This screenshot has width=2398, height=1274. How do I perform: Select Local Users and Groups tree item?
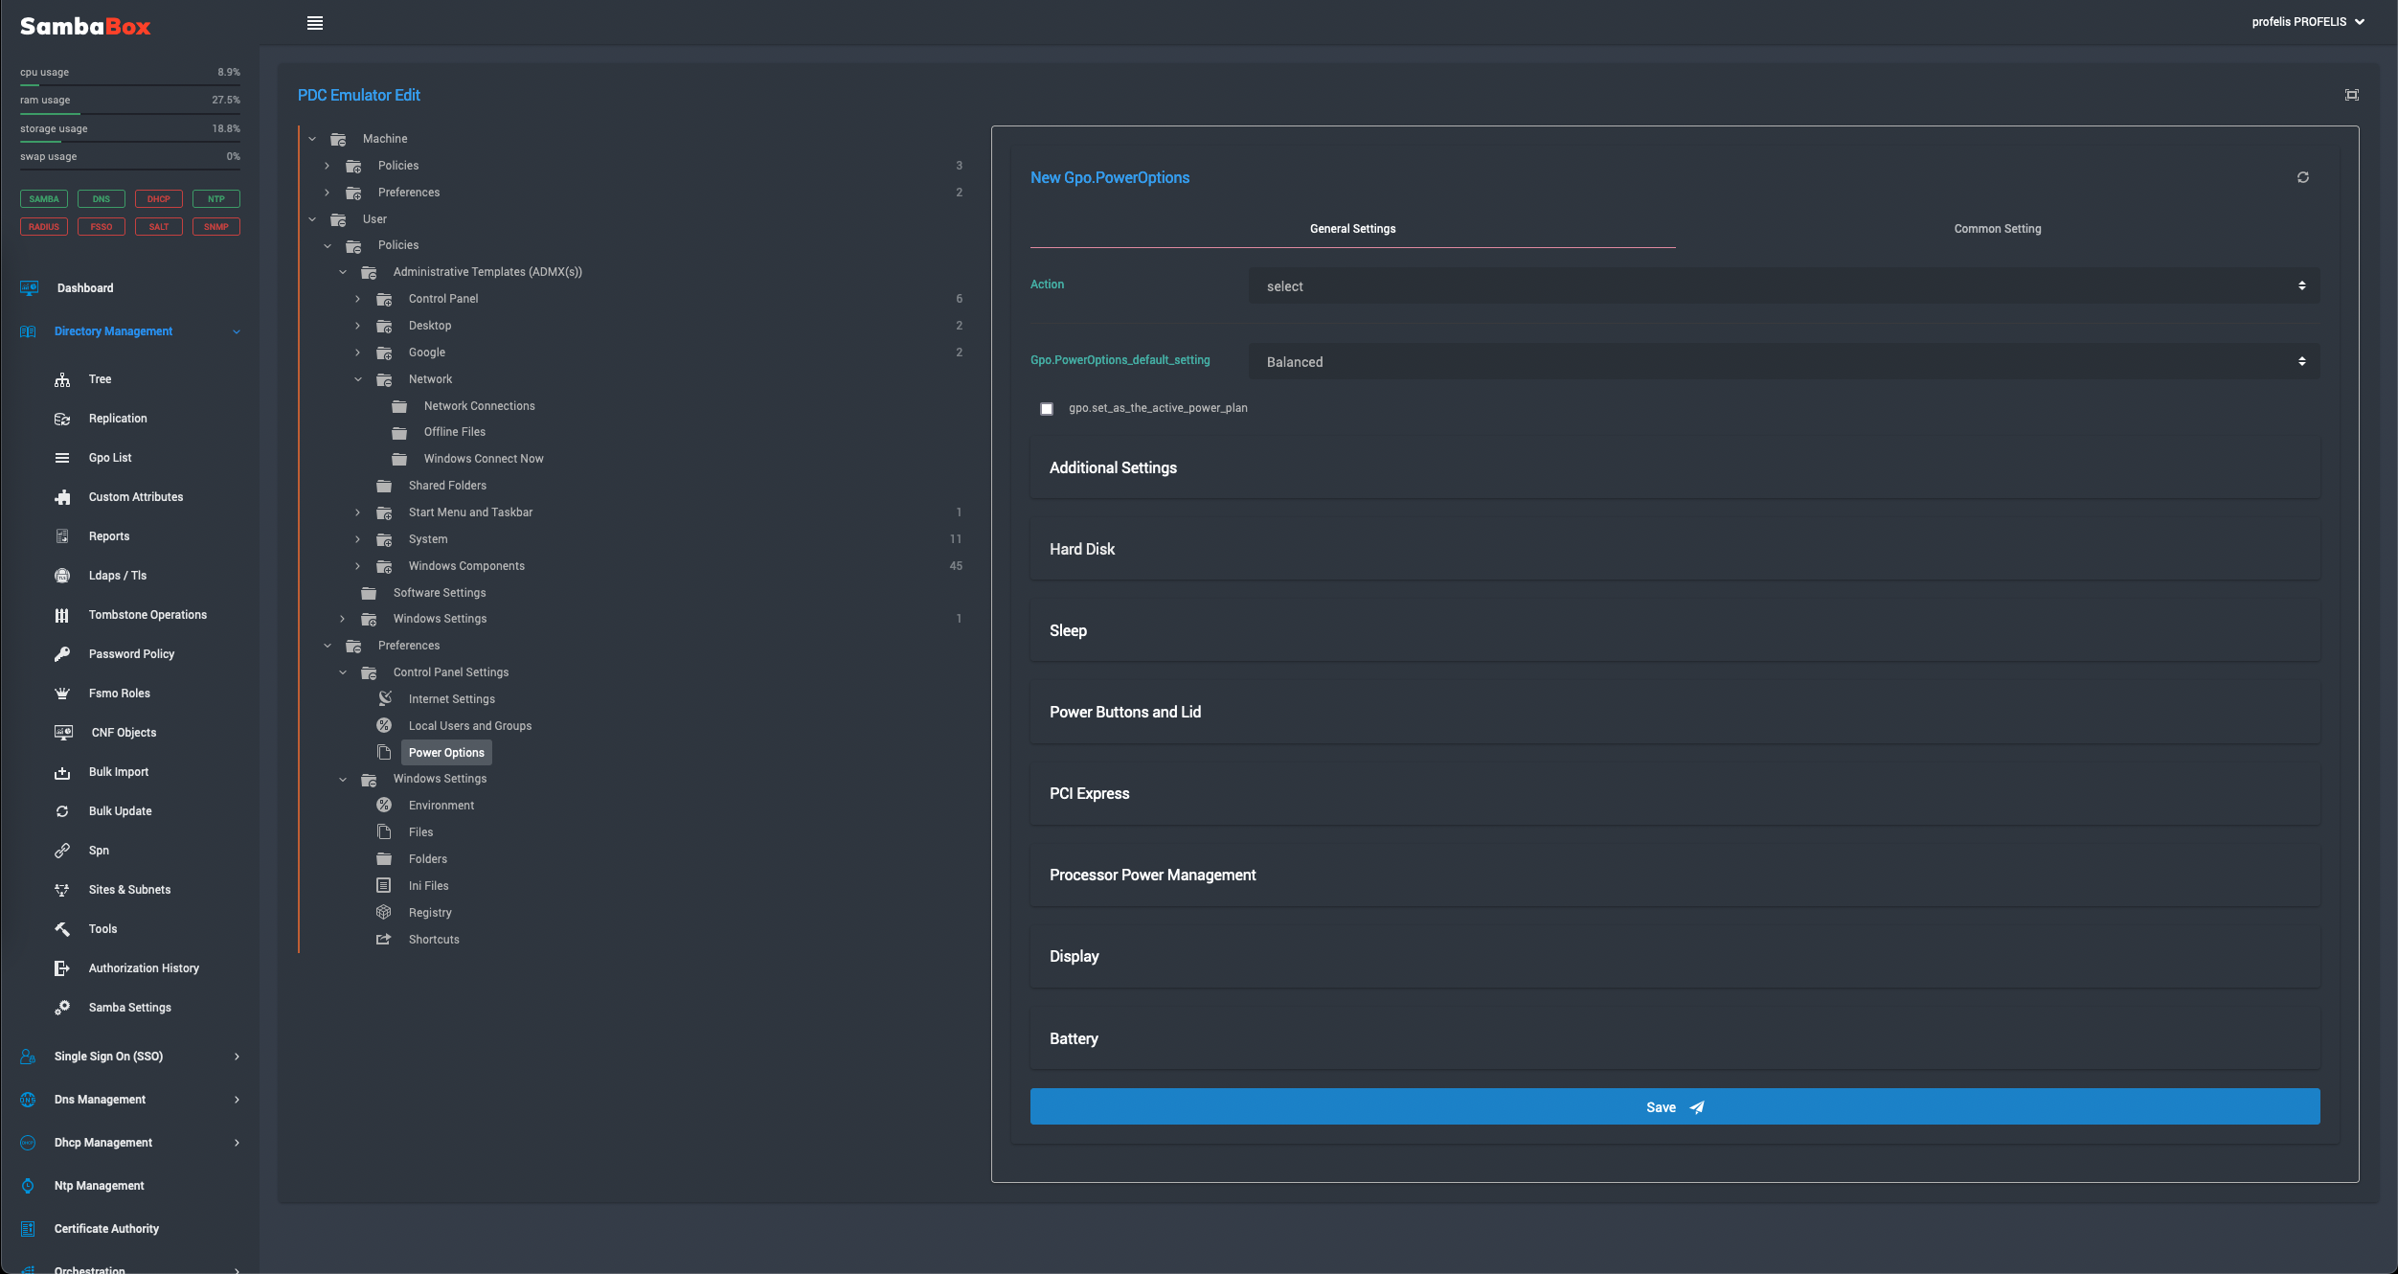[470, 726]
